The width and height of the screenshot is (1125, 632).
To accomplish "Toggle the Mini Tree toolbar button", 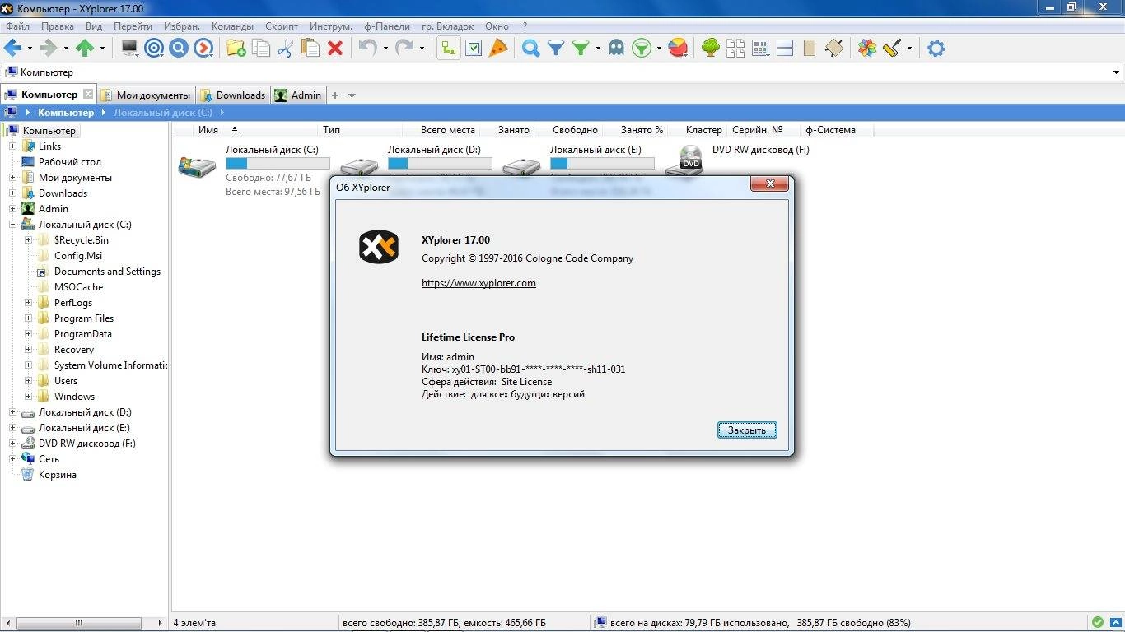I will point(449,49).
